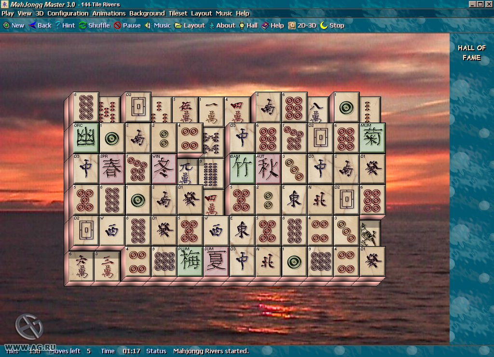Select the nine bamboo tile labeled 9
The width and height of the screenshot is (494, 357).
pyautogui.click(x=211, y=173)
